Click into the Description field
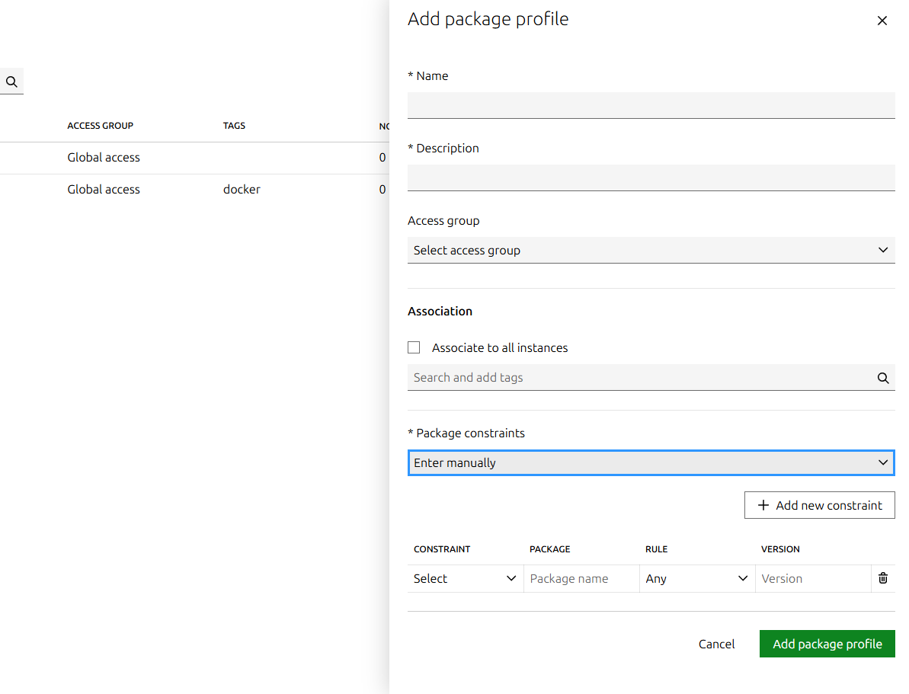 click(x=651, y=177)
